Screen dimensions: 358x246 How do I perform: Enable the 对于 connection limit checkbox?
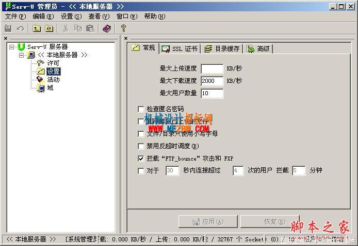click(141, 171)
